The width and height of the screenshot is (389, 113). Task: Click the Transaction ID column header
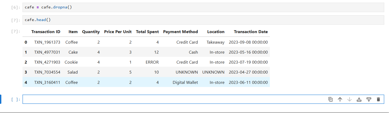coord(46,32)
